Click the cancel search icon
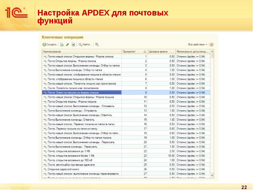The width and height of the screenshot is (253, 190). coord(97,45)
